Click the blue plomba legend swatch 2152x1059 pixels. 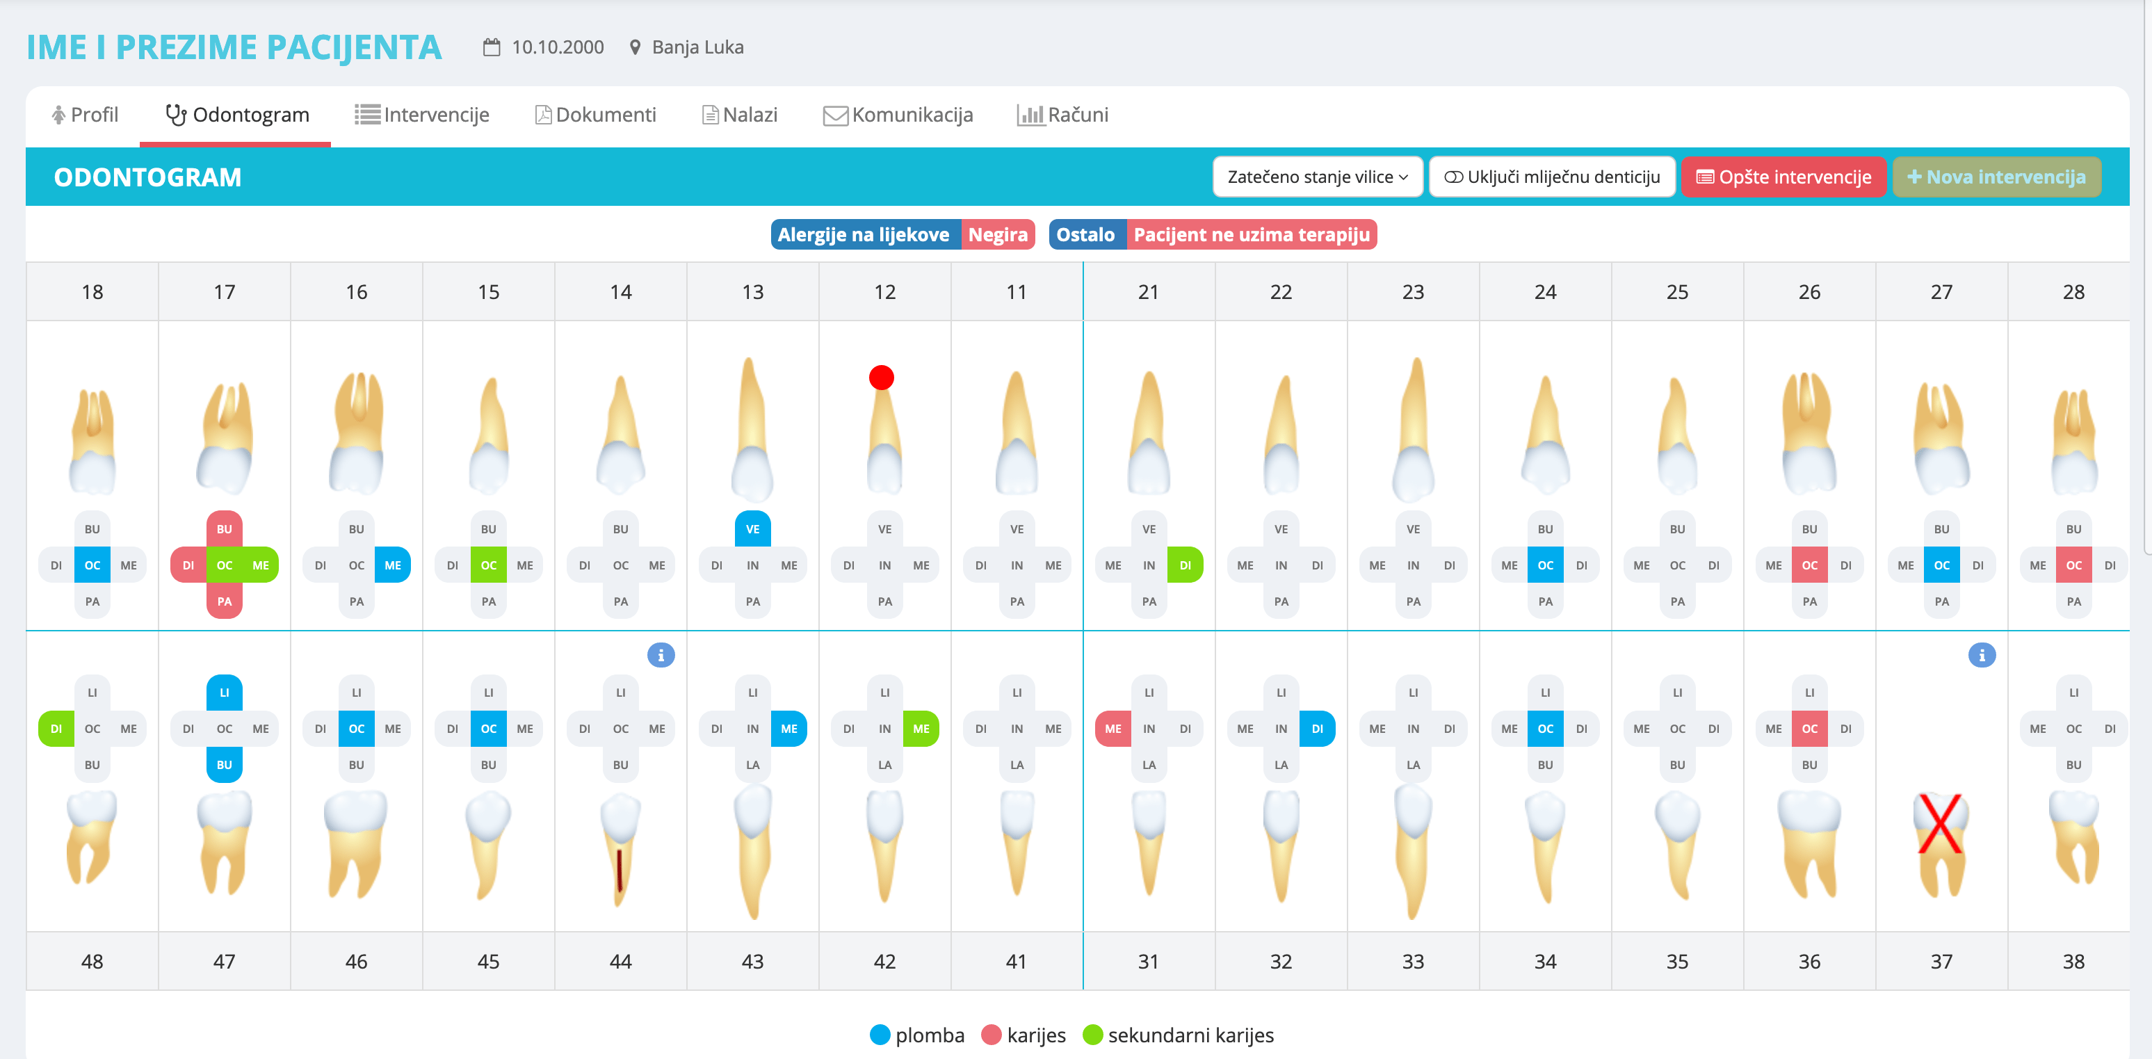click(880, 1035)
